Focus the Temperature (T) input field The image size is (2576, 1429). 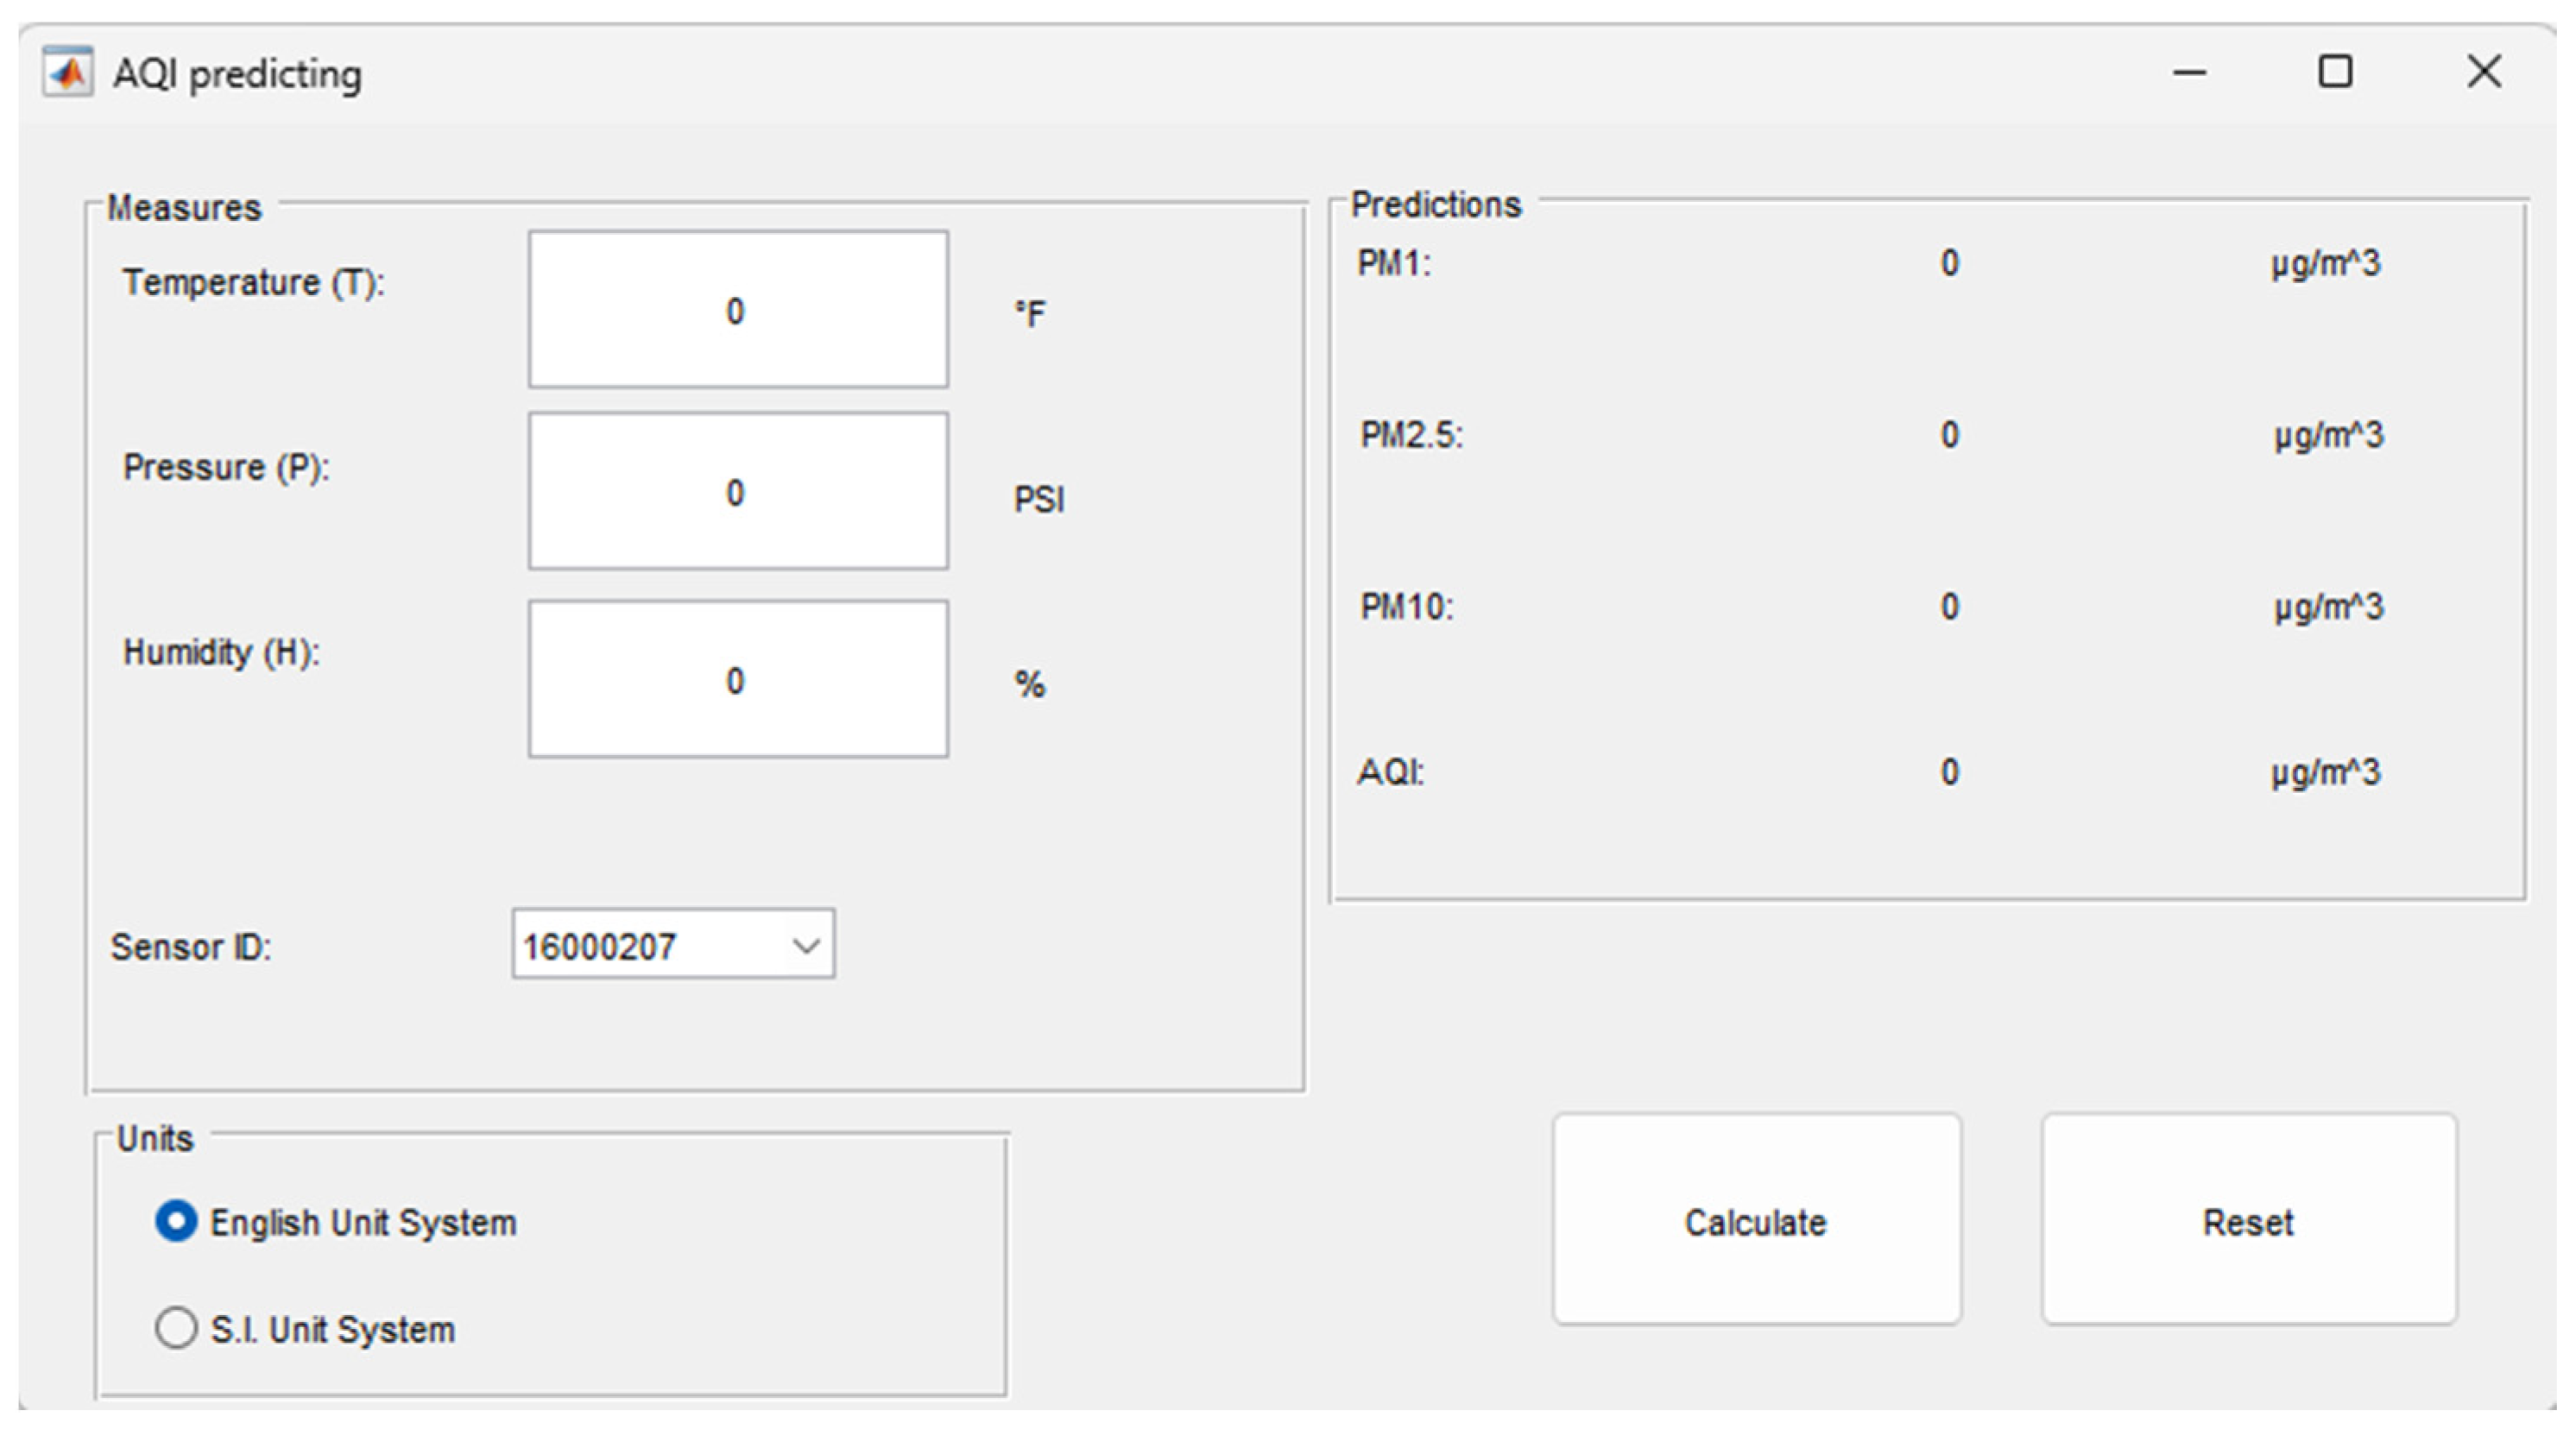point(738,310)
